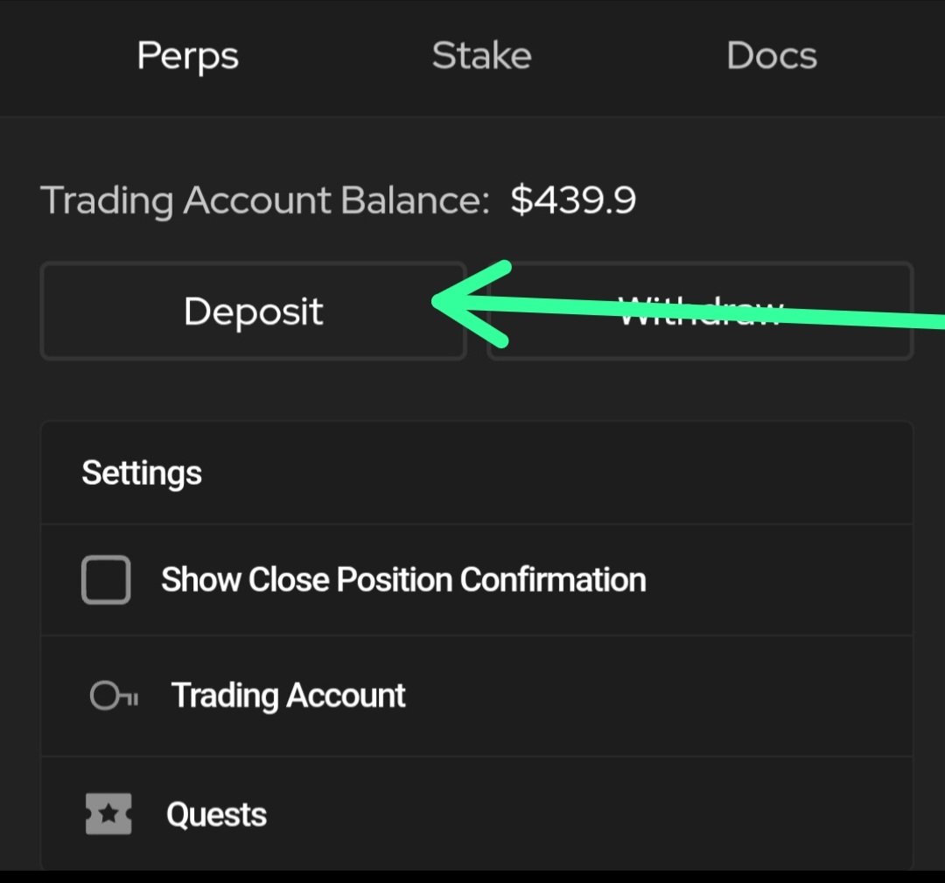Open the Docs tab

(772, 57)
